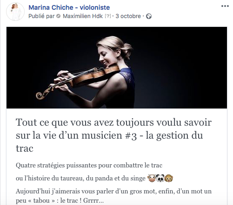Click the 'le trac ! Grrrr…' ending text
This screenshot has width=233, height=205.
pos(82,201)
